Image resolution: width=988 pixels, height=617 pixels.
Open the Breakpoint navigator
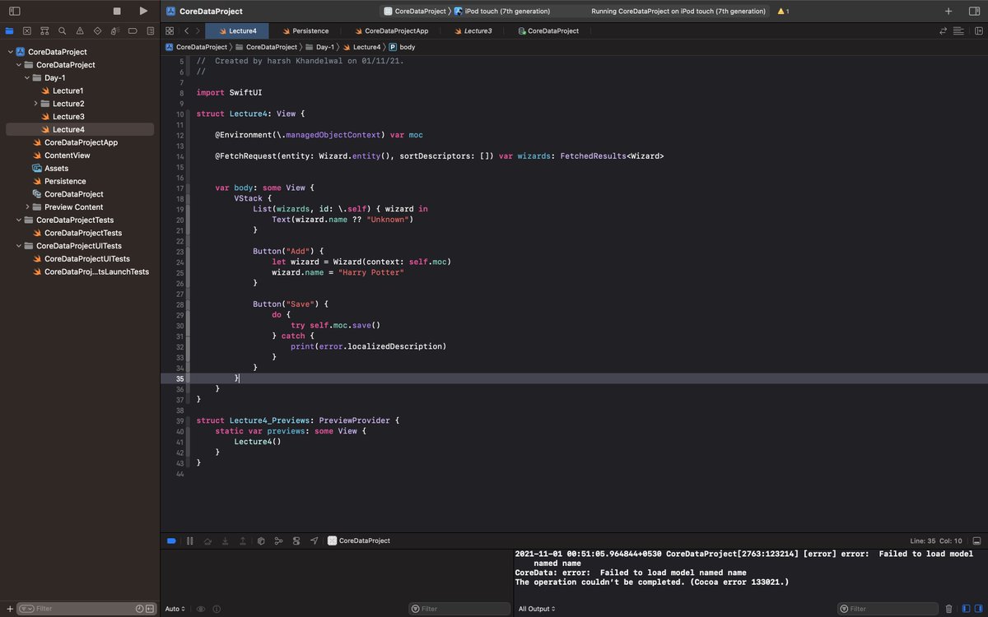(133, 30)
